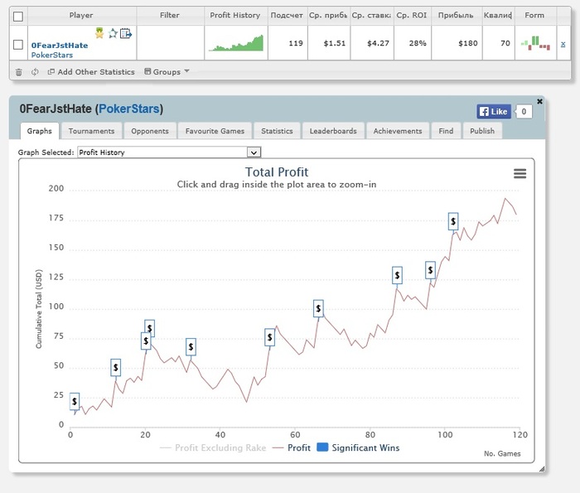
Task: Toggle Profit Excluding Rake legend series
Action: click(x=213, y=448)
